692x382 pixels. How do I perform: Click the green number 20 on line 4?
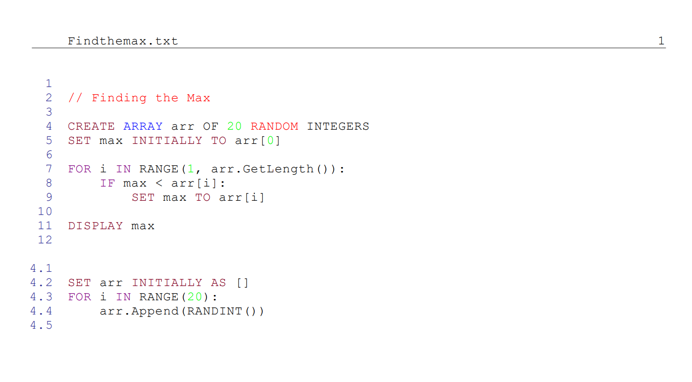(x=234, y=127)
